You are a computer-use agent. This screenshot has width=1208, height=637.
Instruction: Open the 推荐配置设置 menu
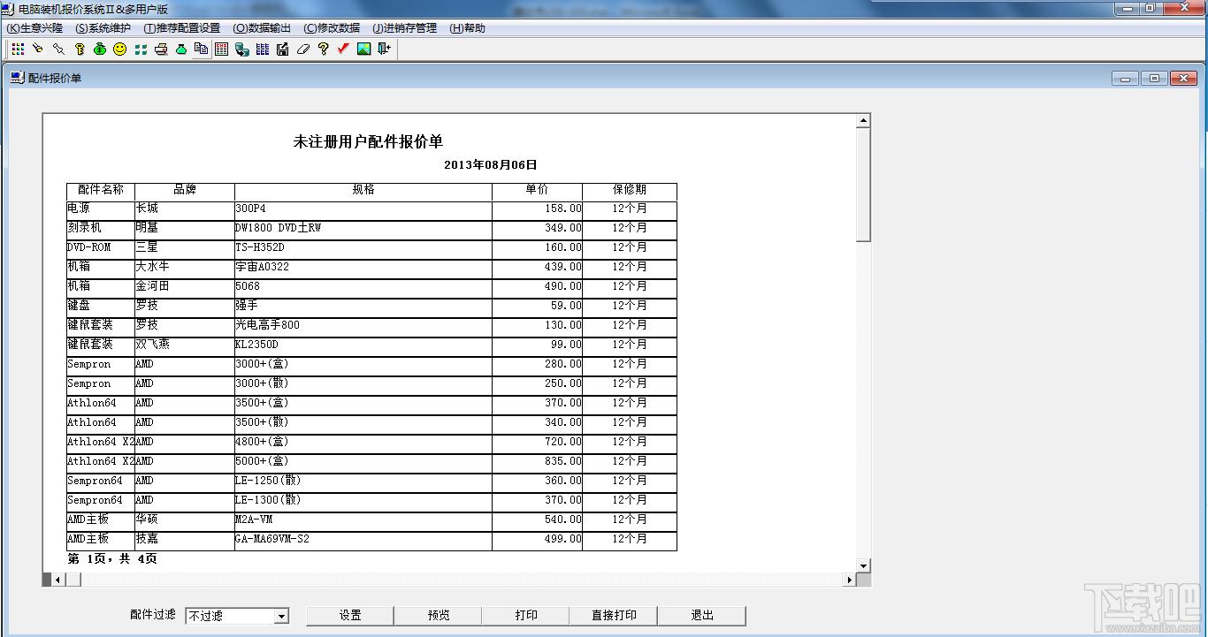[182, 28]
